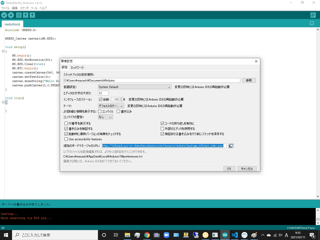
Task: Click the muted volume tray icon
Action: (x=280, y=235)
